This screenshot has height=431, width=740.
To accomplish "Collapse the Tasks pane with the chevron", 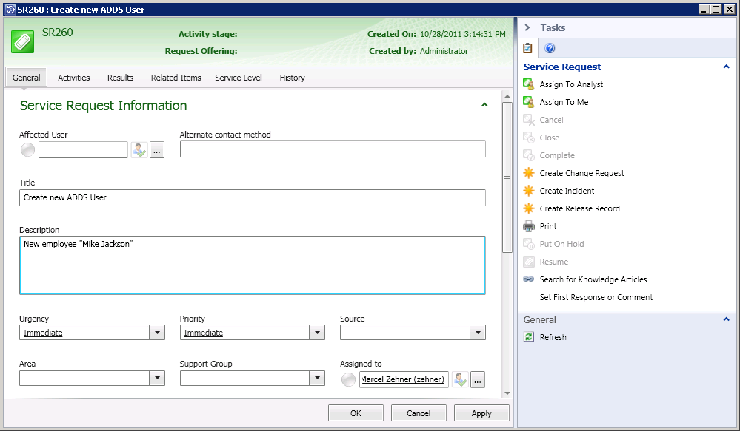I will [527, 27].
